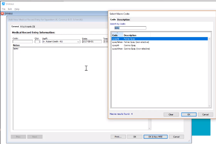Select the spayfel Feline Spay row
The width and height of the screenshot is (216, 144).
click(x=160, y=39)
